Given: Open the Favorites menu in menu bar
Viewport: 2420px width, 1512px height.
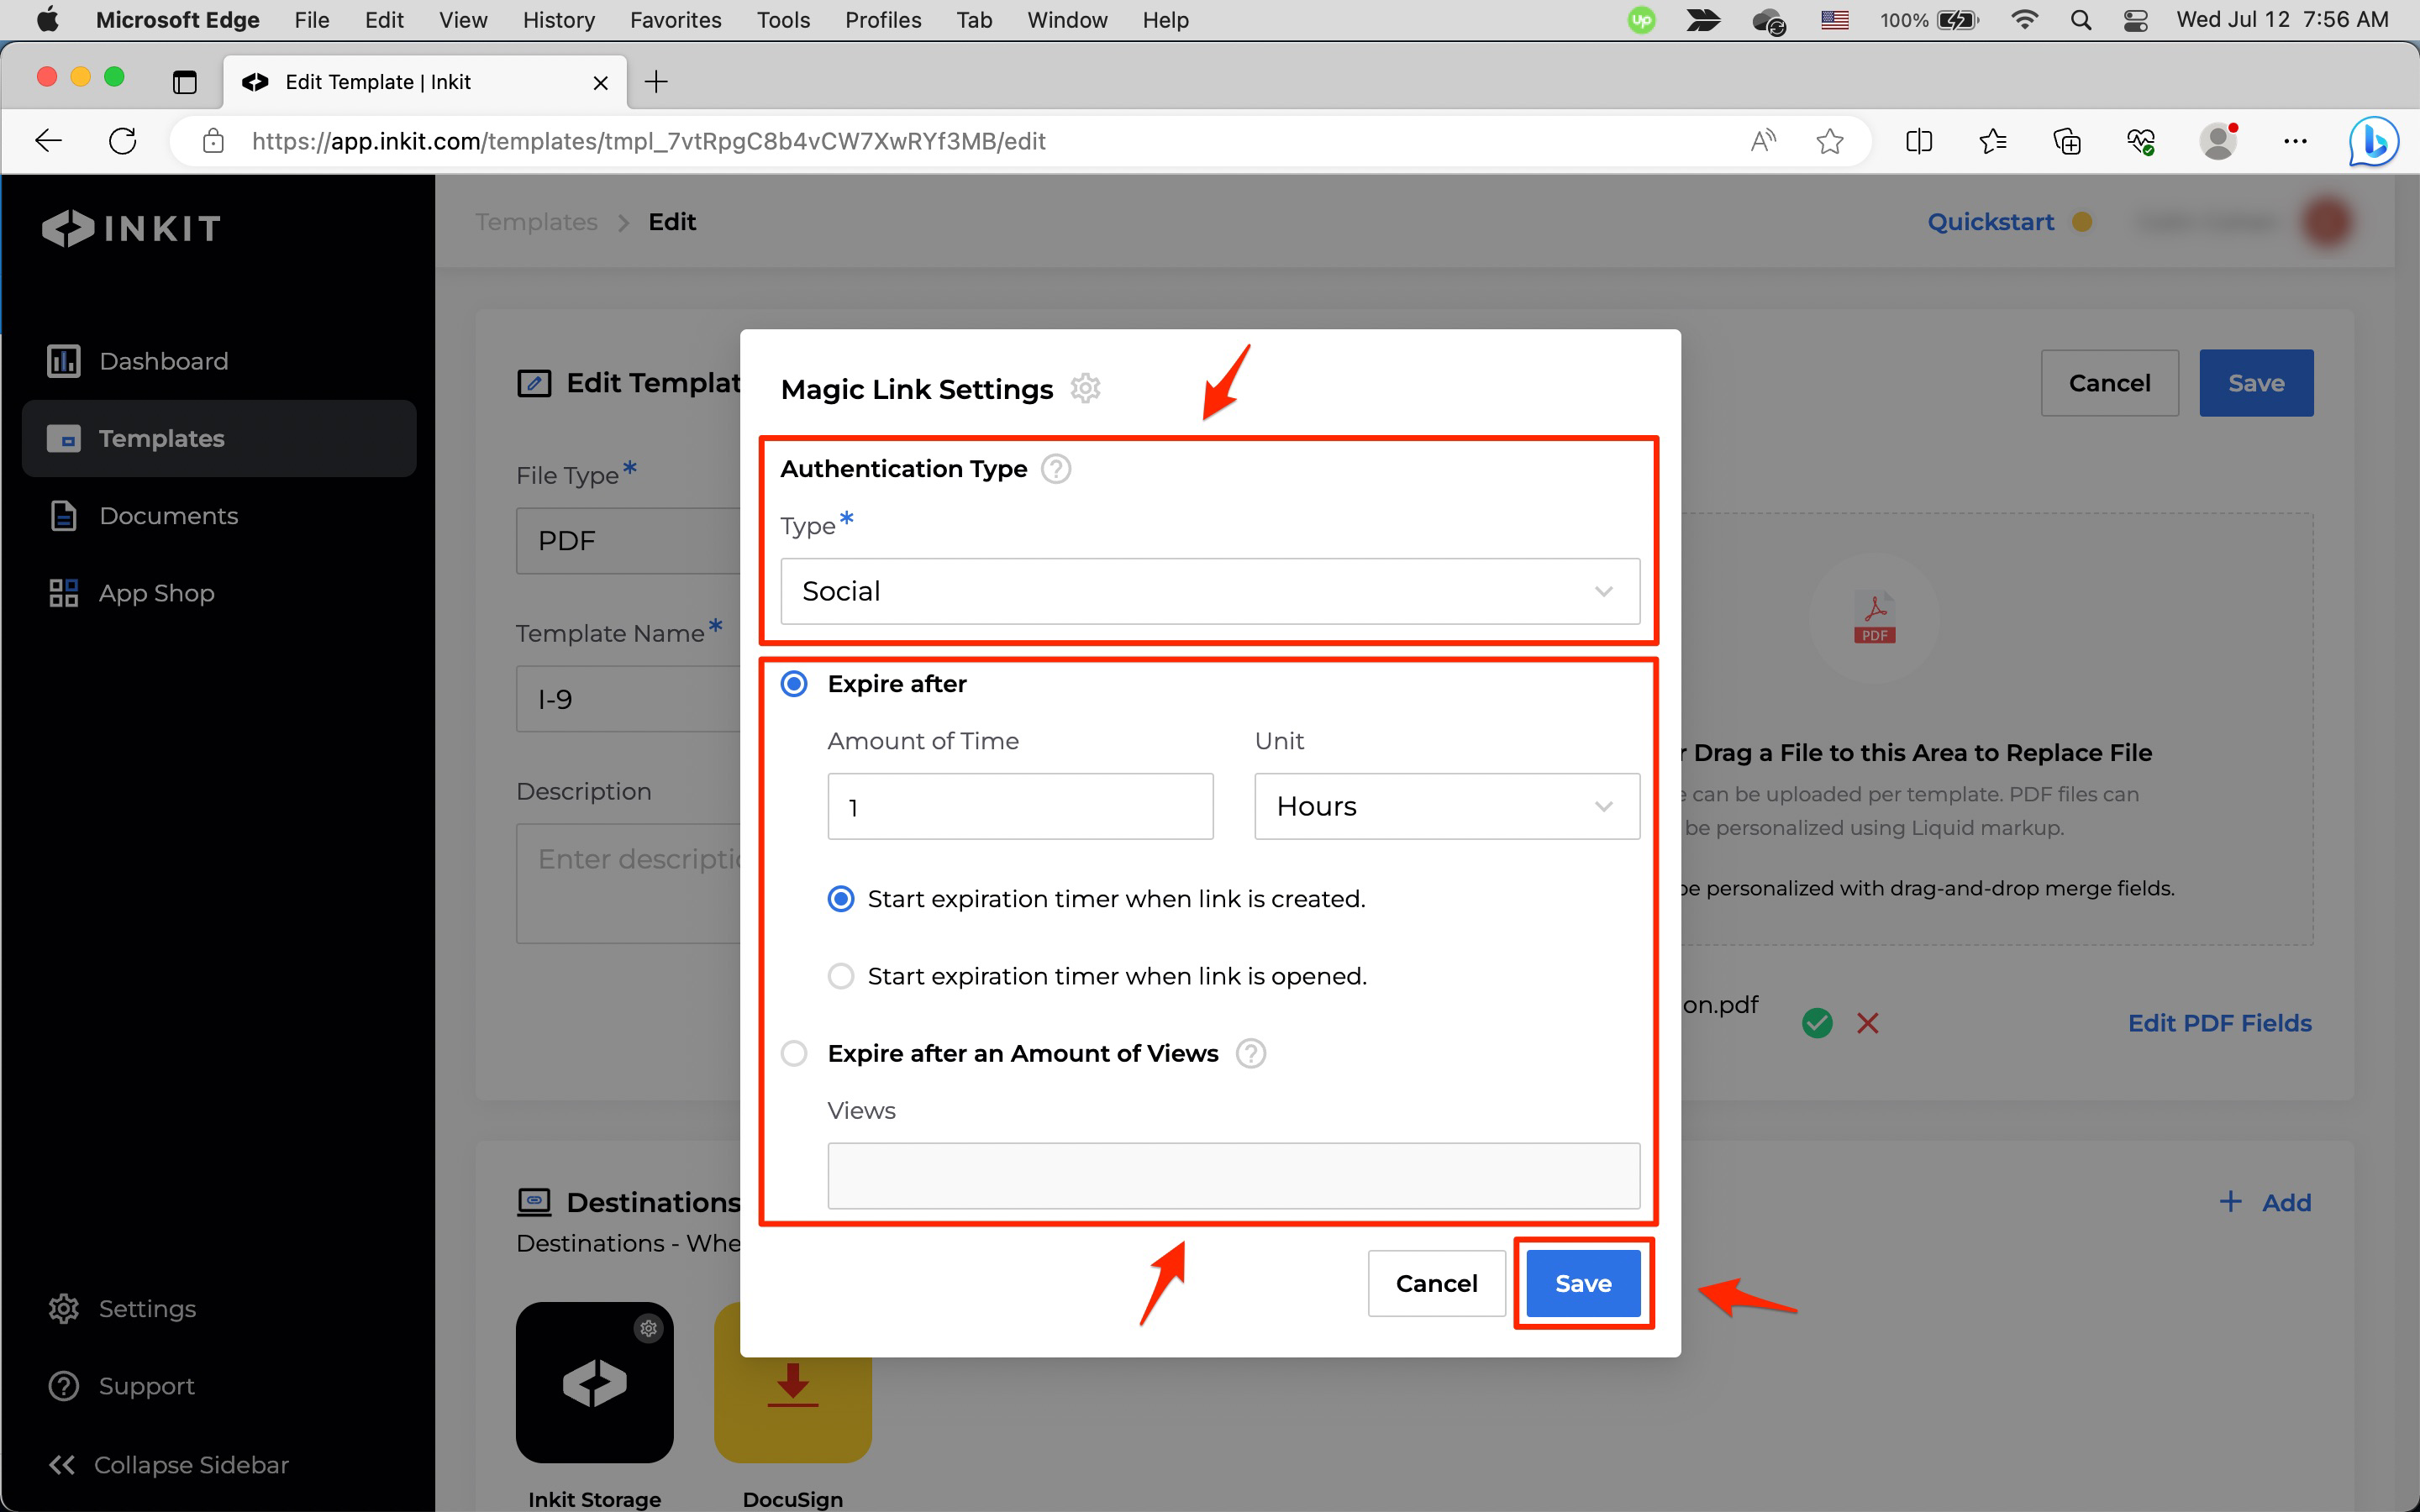Looking at the screenshot, I should [x=675, y=20].
